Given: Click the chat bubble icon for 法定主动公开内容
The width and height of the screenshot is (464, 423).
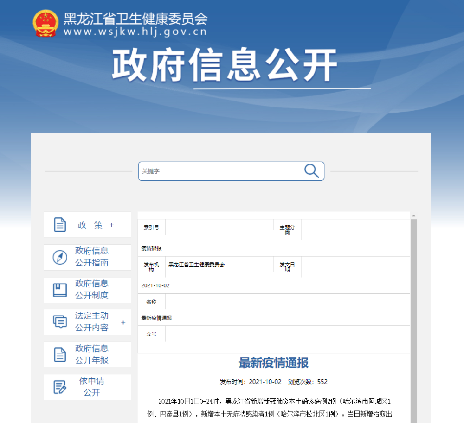Looking at the screenshot, I should [x=60, y=322].
